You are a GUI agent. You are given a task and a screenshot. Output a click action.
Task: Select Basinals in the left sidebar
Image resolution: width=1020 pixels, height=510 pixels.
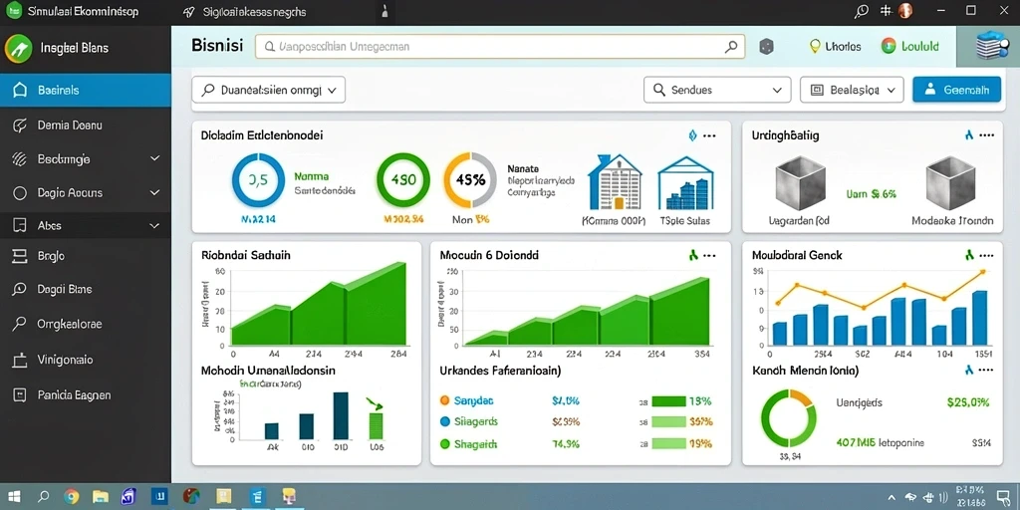coord(86,90)
